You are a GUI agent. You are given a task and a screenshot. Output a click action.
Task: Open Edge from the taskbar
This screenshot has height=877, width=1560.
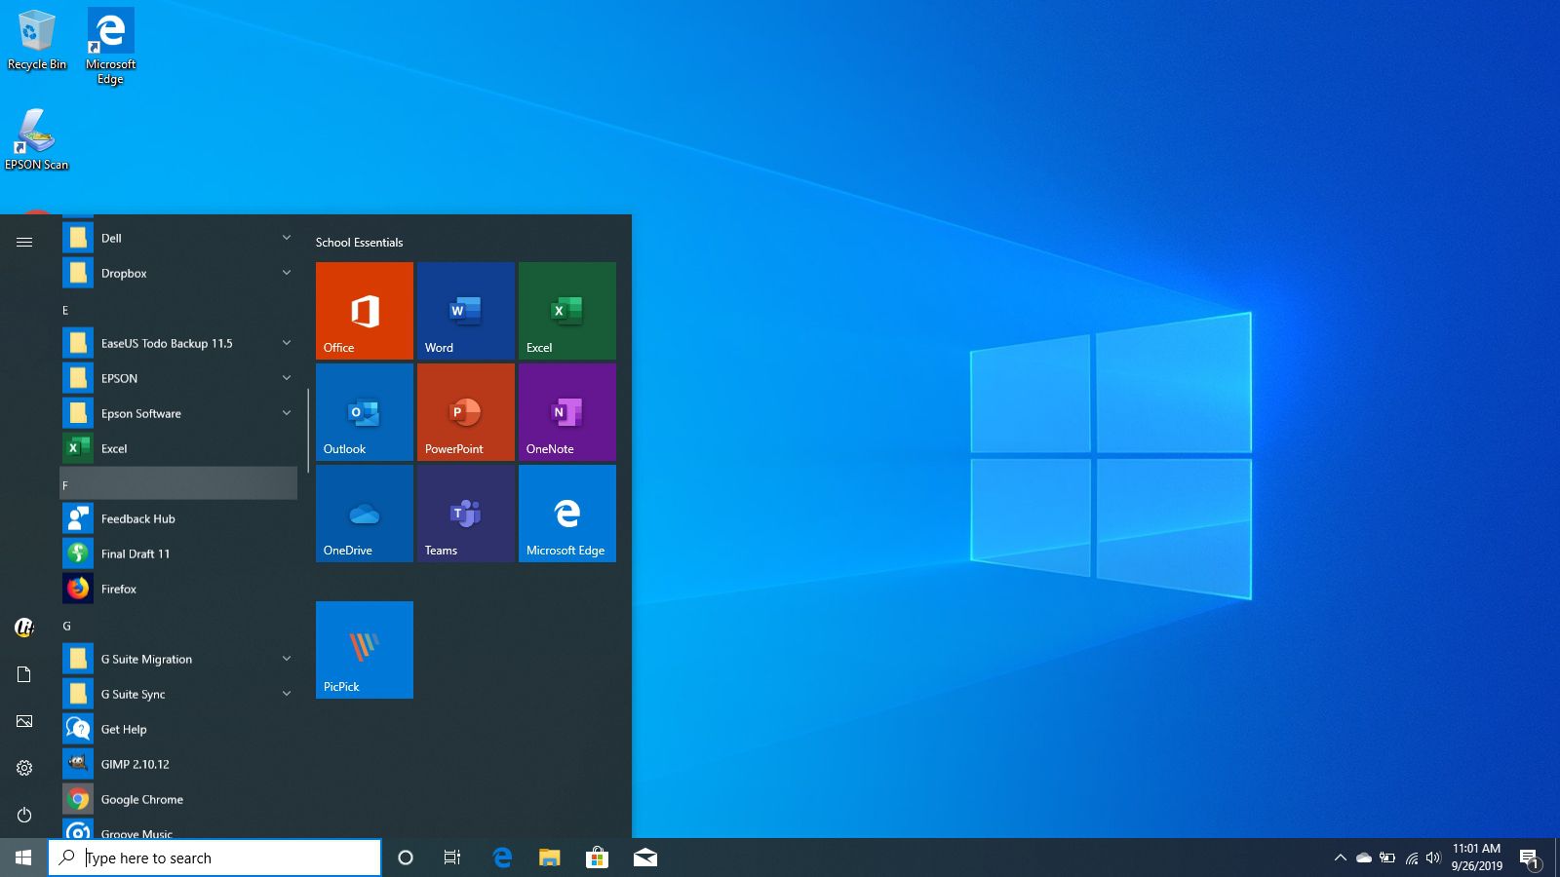click(502, 858)
